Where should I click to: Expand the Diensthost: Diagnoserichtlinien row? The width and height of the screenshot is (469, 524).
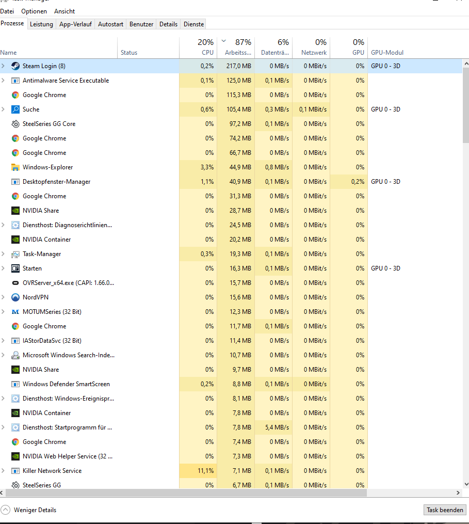3,225
